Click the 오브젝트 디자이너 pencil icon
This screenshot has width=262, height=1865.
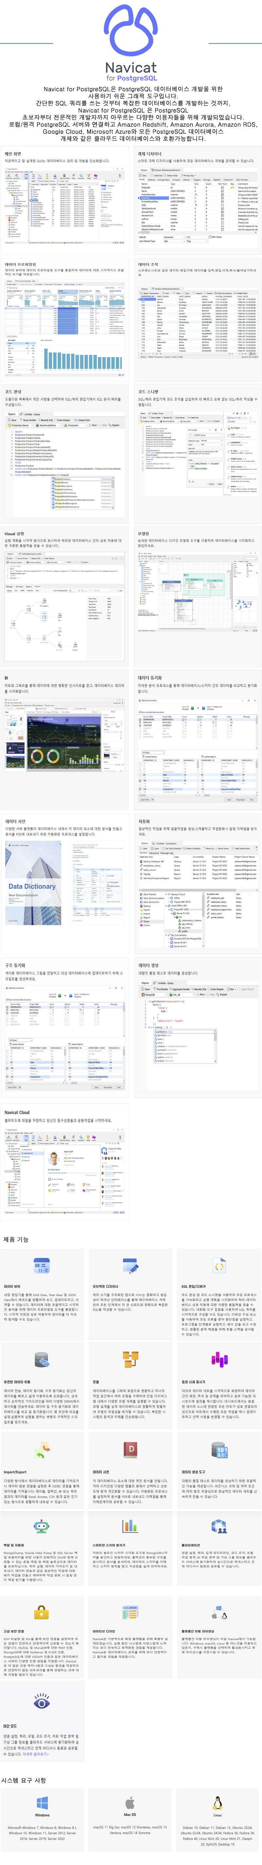[131, 1266]
